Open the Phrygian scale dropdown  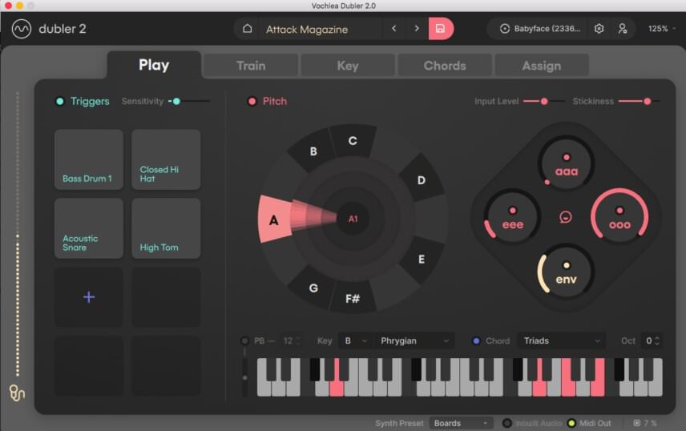click(x=415, y=340)
